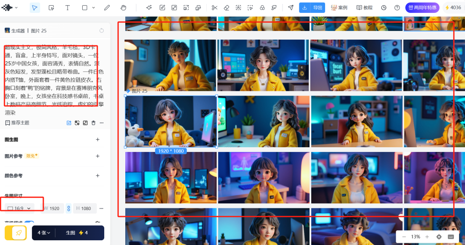Click the help question mark icon

397,8
